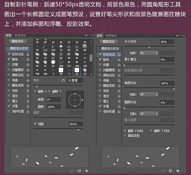Viewport: 191px width, 175px height.
Task: Click angle roundness compass widget
Action: 75,100
